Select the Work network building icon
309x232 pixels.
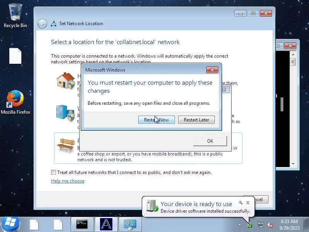[65, 113]
